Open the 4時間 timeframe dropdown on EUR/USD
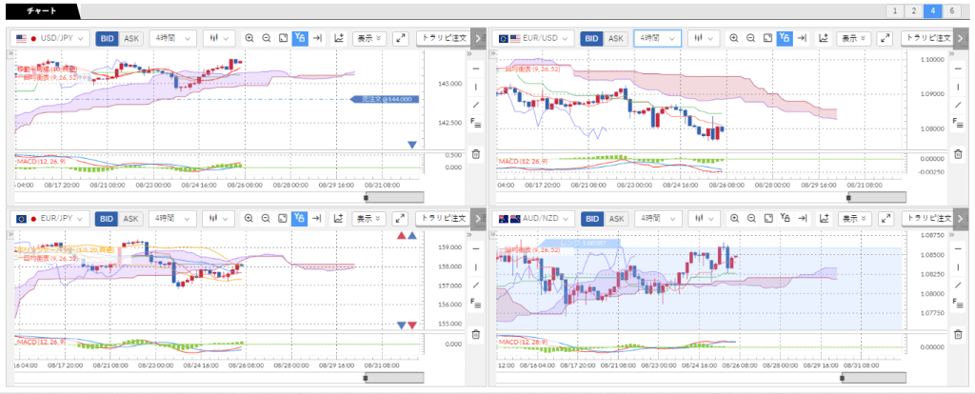The width and height of the screenshot is (975, 394). pos(657,38)
